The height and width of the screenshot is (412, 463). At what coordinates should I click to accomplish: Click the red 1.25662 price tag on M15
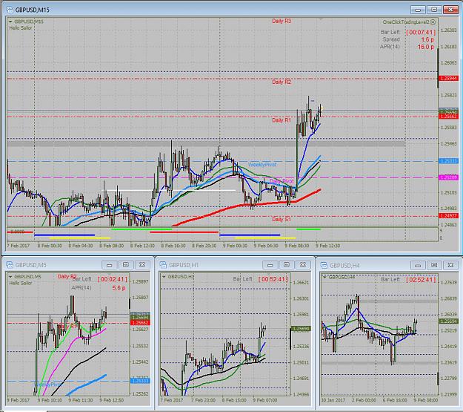448,117
